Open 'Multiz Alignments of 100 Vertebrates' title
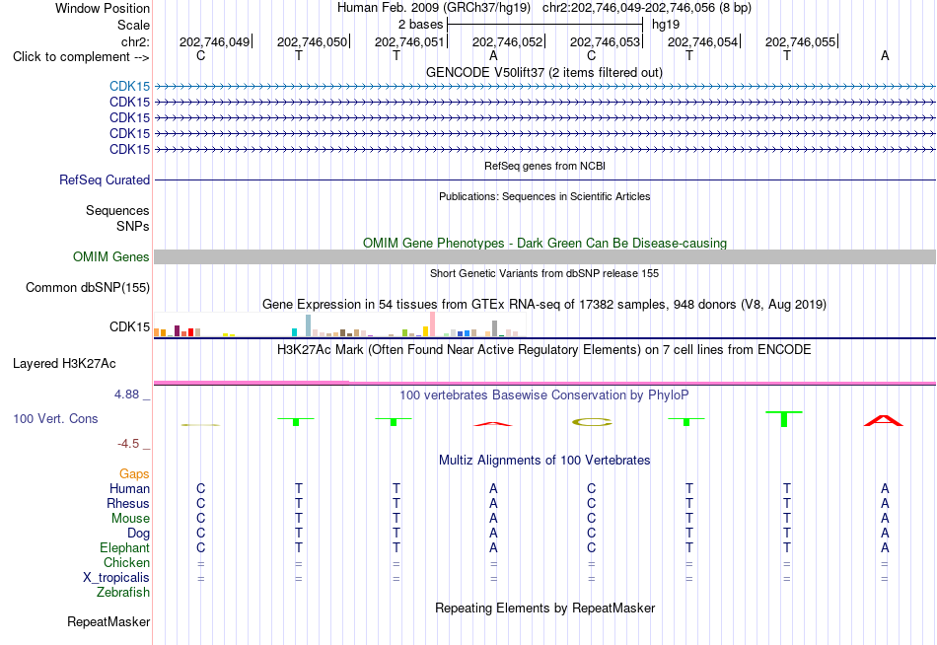The height and width of the screenshot is (645, 937). (x=544, y=461)
